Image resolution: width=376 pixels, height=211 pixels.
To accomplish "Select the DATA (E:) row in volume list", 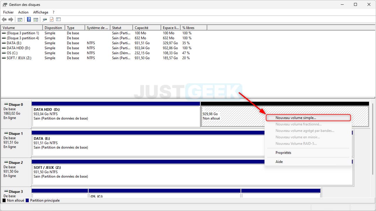I will pos(104,43).
